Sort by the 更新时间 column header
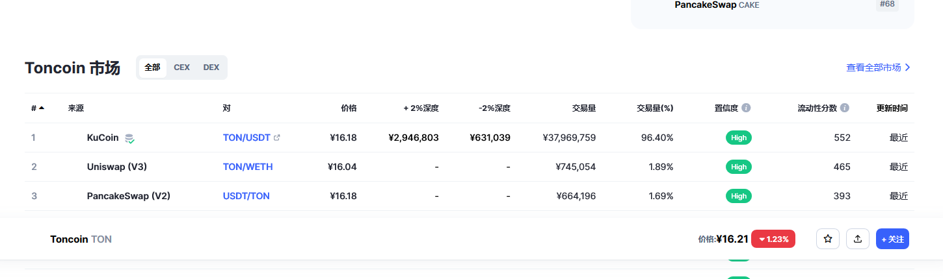 pyautogui.click(x=892, y=108)
